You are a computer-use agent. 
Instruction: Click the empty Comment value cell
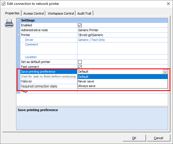(123, 48)
